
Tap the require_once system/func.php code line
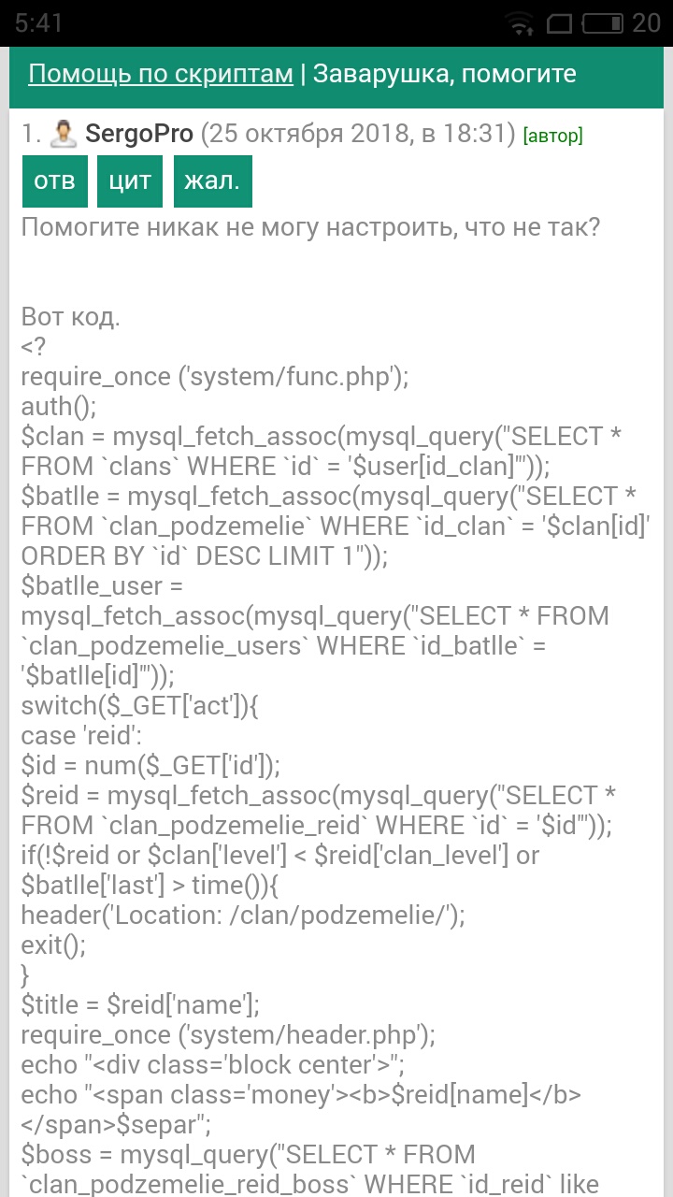click(x=215, y=377)
